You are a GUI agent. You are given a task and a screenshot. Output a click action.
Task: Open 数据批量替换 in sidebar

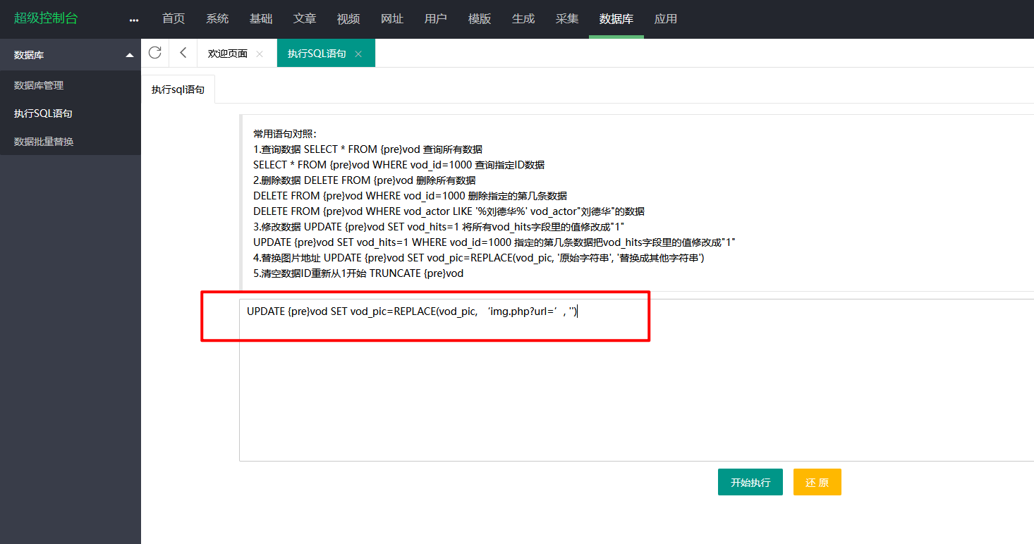point(44,142)
